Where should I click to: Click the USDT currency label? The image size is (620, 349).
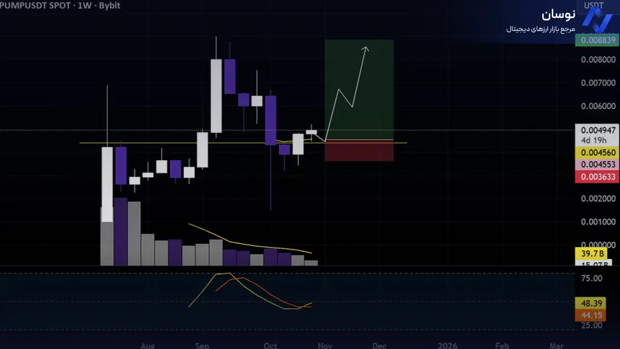pos(594,6)
